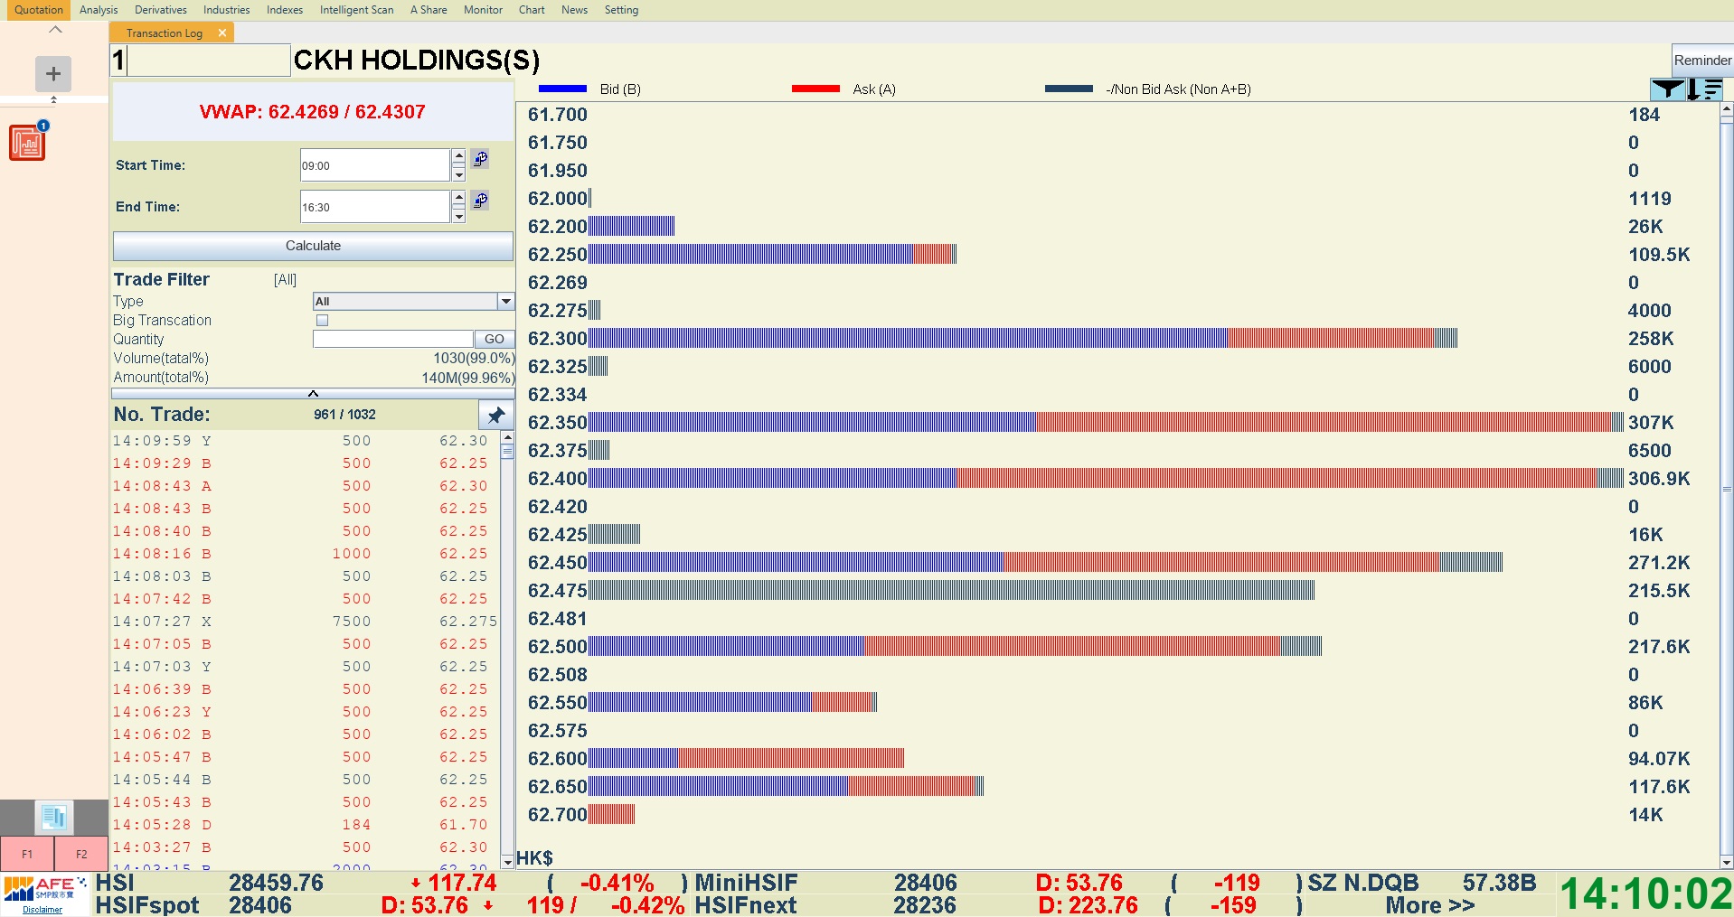Click the Start Time field showing 09:00
Image resolution: width=1734 pixels, height=917 pixels.
point(375,165)
